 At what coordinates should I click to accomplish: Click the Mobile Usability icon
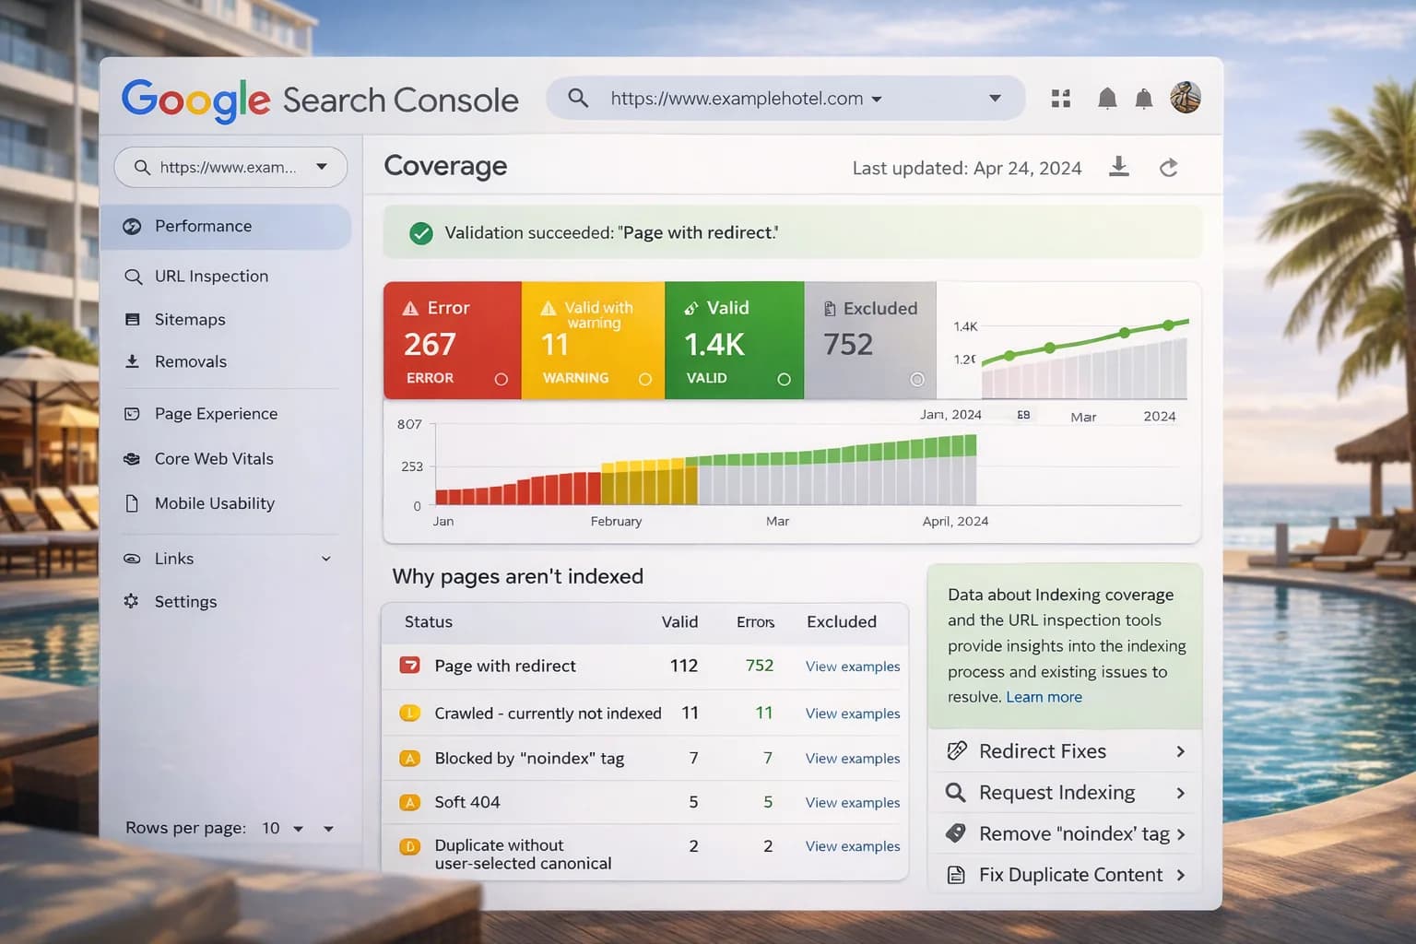pos(132,503)
